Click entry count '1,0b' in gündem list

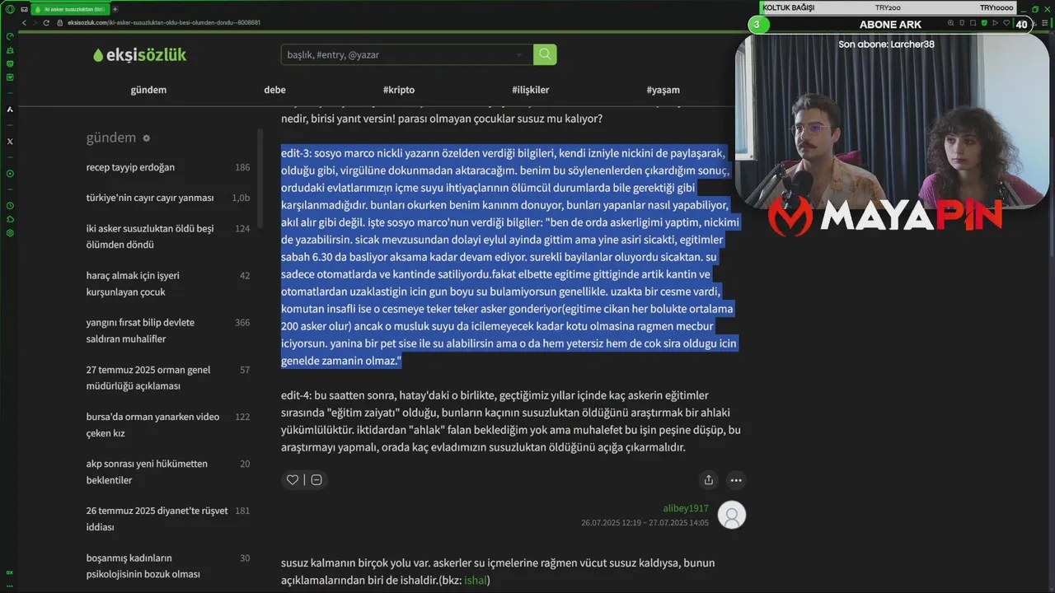click(x=241, y=198)
